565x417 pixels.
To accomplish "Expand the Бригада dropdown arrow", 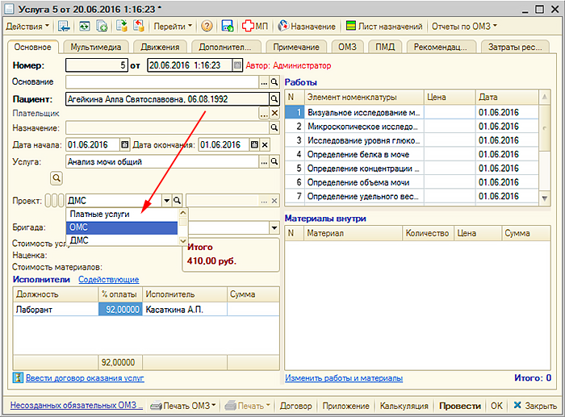I will click(274, 227).
